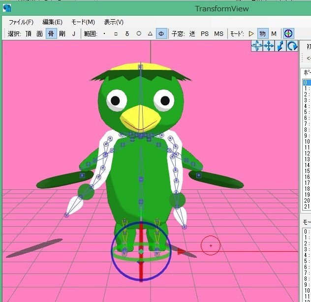Select vertex mode 頂
The image size is (311, 302).
point(29,34)
